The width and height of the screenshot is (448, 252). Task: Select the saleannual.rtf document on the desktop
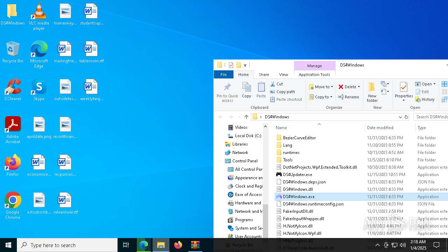coord(65,204)
